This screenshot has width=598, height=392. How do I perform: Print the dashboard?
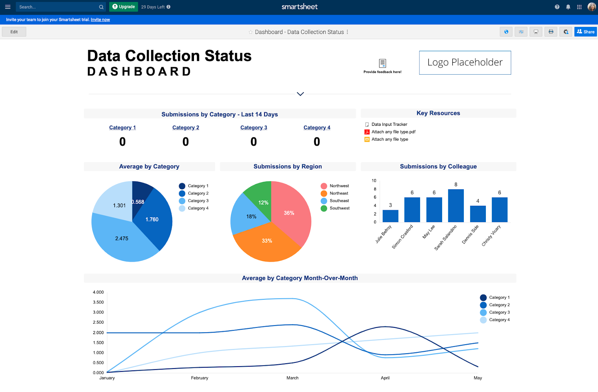(x=551, y=32)
